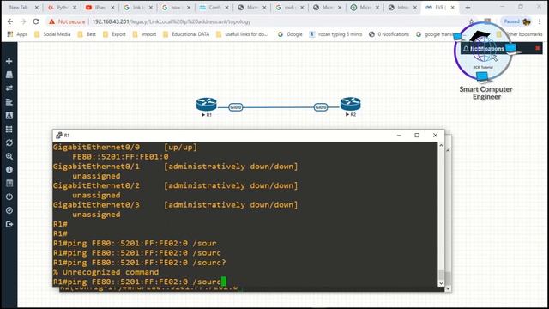Click the browser forward arrow
This screenshot has width=549, height=309.
(x=23, y=21)
